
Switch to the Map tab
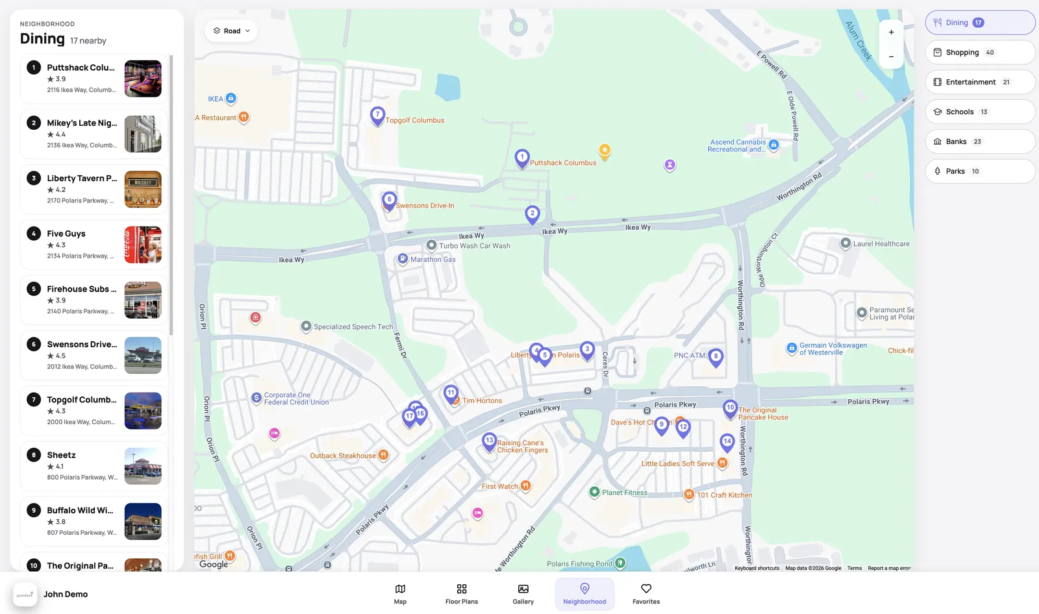[400, 594]
